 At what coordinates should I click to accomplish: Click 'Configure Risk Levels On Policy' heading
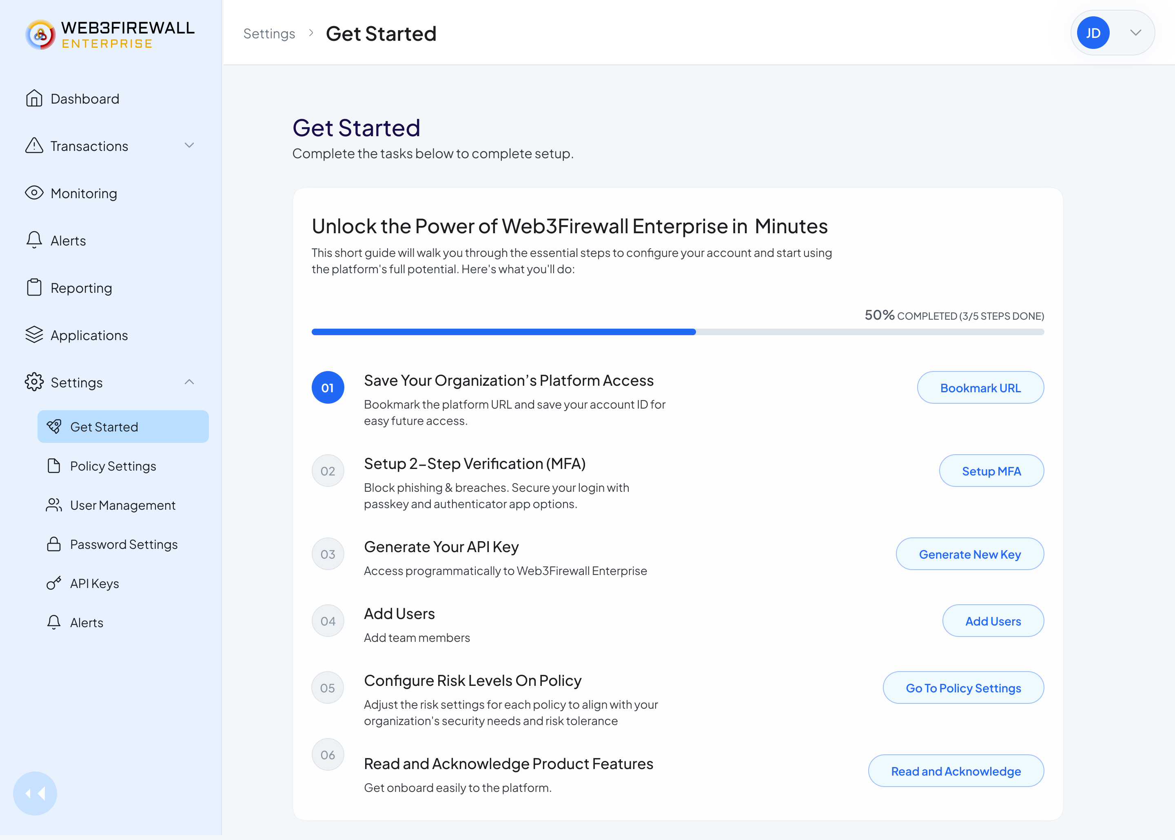(472, 681)
